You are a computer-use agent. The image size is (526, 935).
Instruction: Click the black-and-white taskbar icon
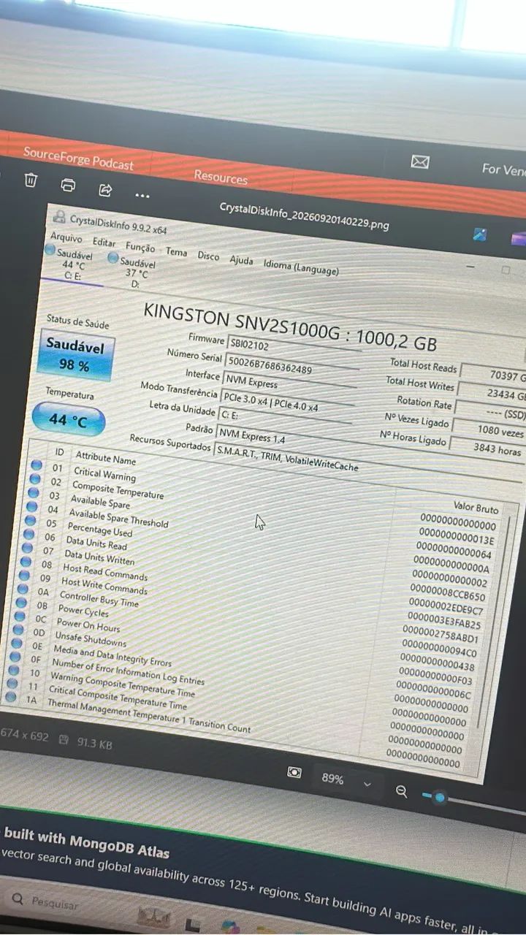pyautogui.click(x=193, y=925)
